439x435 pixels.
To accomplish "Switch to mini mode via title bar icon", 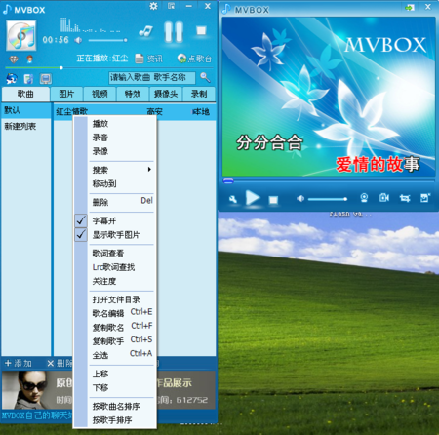I will pyautogui.click(x=171, y=6).
